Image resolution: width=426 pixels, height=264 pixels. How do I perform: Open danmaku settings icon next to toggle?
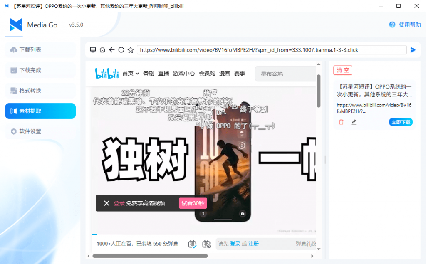tap(206, 244)
